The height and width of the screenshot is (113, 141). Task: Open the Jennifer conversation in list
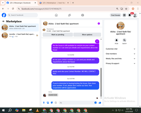20,35
